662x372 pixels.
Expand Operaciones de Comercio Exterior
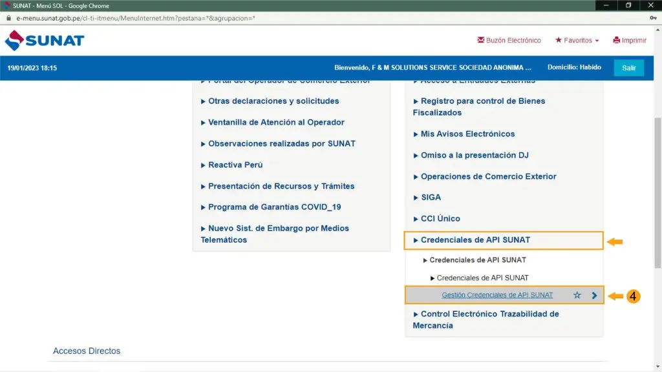pyautogui.click(x=484, y=176)
